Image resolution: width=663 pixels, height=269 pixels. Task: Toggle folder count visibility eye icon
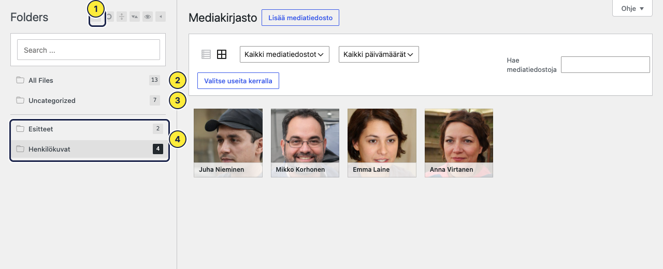click(148, 17)
